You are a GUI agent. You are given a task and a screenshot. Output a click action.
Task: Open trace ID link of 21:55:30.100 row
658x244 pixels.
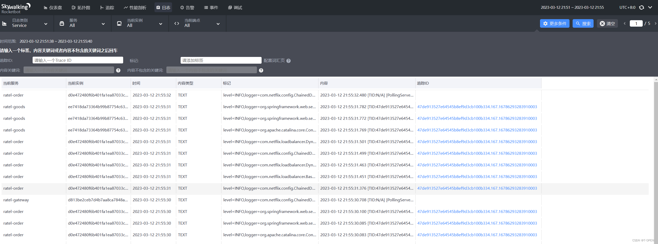coord(477,212)
